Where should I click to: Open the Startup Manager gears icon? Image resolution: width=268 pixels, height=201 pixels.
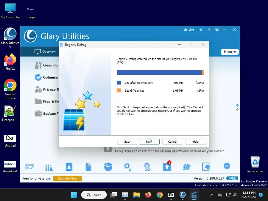click(x=128, y=167)
